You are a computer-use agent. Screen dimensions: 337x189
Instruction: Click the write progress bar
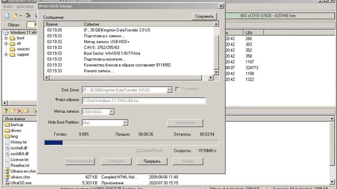pyautogui.click(x=131, y=142)
